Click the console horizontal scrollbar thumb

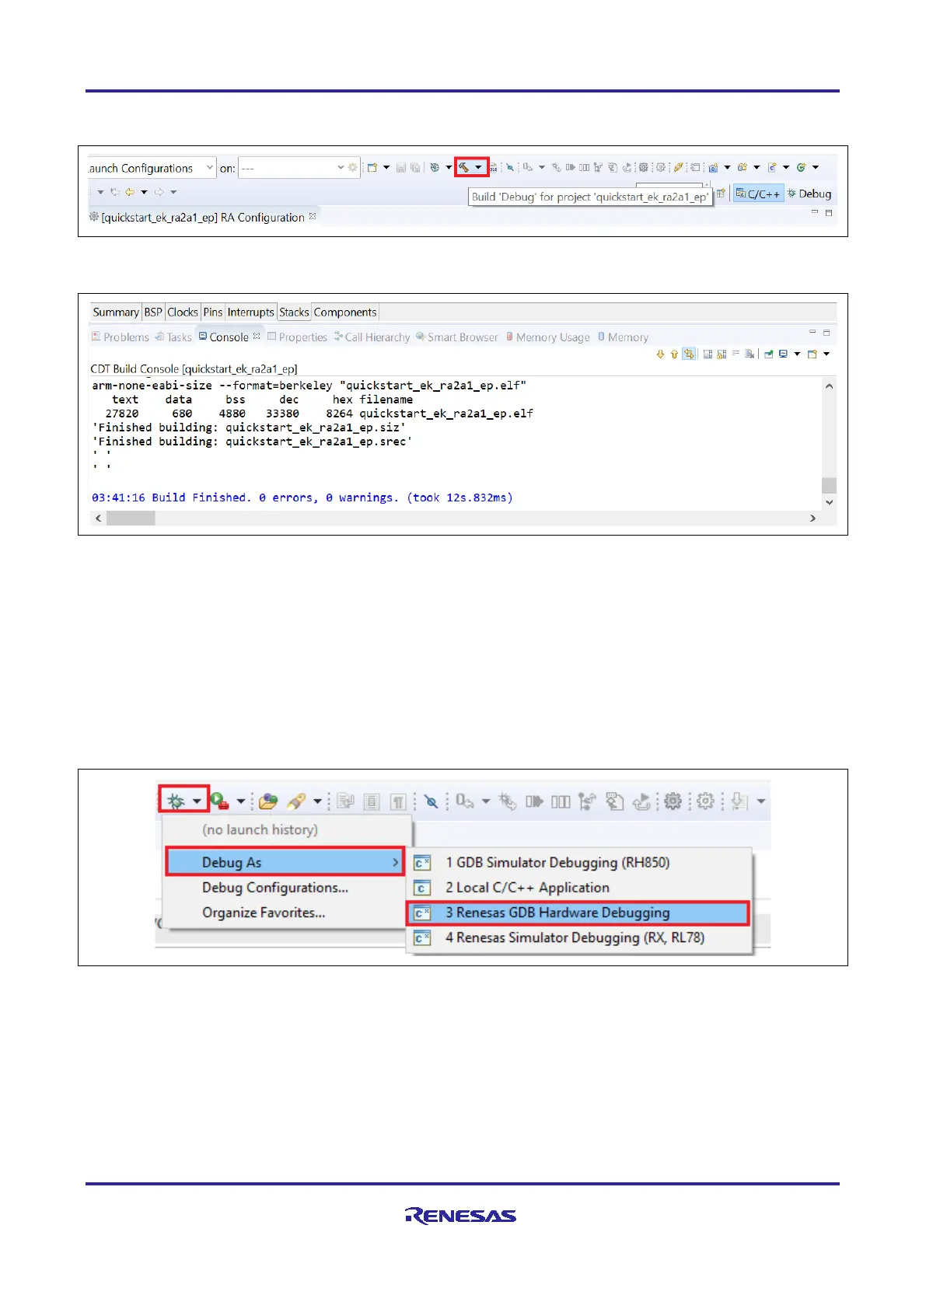pyautogui.click(x=131, y=518)
